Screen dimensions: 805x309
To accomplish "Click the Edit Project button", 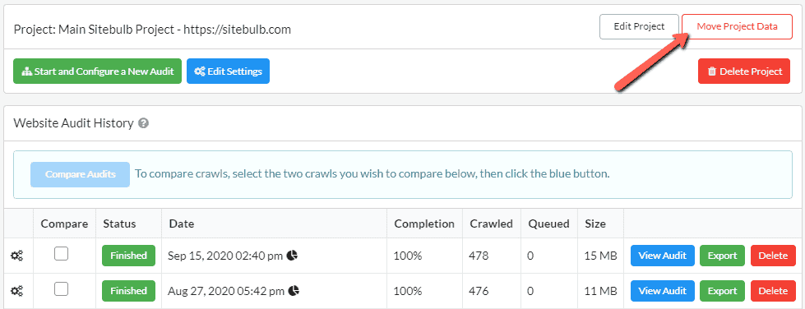I will coord(639,26).
